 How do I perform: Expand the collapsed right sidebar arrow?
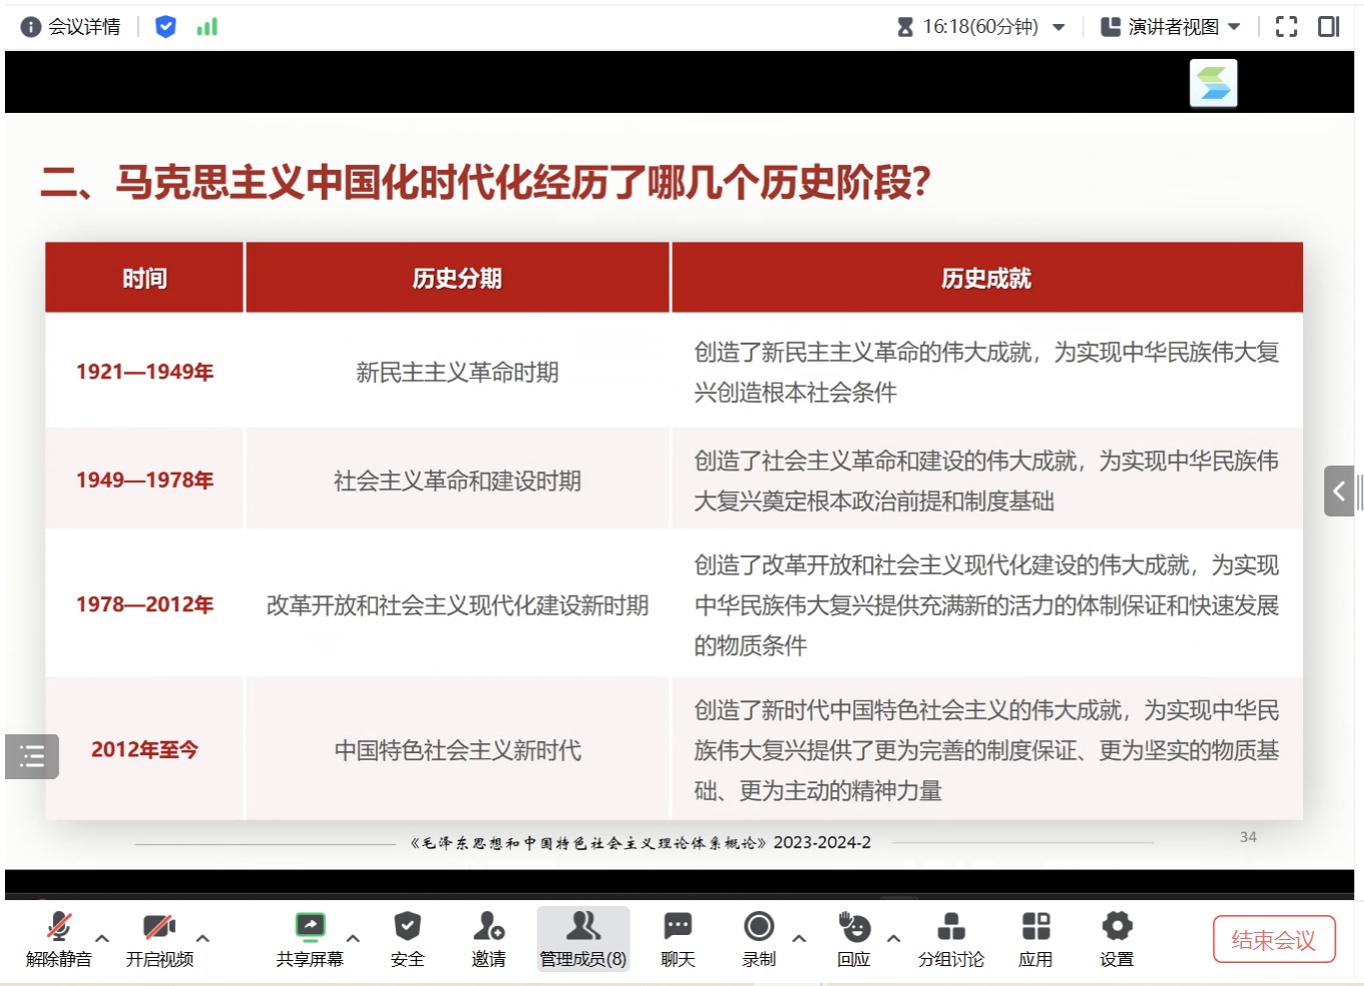(1339, 491)
